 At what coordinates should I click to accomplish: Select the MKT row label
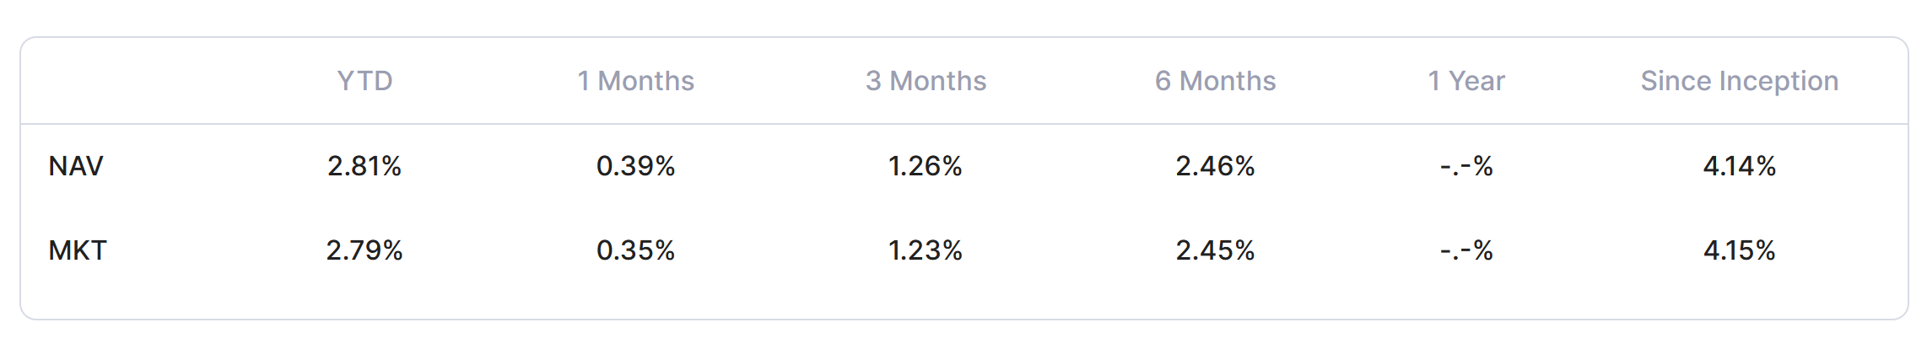[x=78, y=250]
